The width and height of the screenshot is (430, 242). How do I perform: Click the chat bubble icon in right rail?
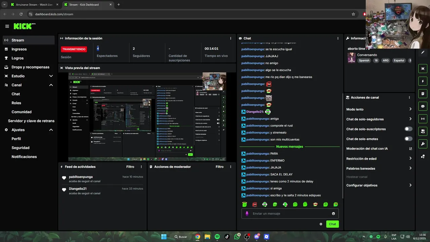423,106
